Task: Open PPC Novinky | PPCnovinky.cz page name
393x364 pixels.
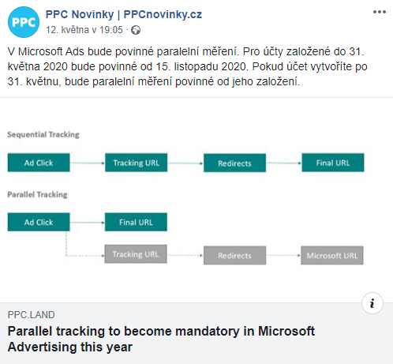Action: point(124,14)
